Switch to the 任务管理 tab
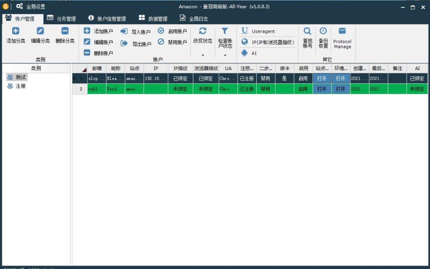The height and width of the screenshot is (269, 430). point(61,19)
